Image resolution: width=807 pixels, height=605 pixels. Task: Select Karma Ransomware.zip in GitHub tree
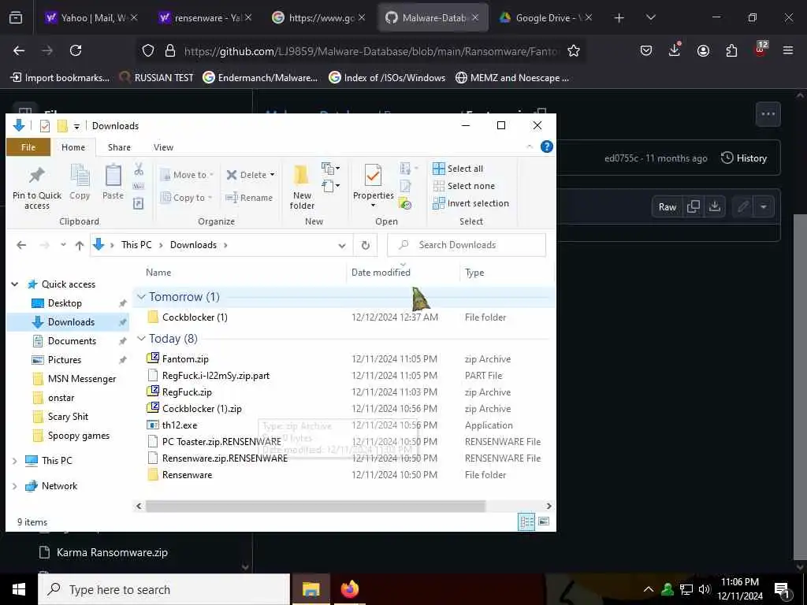click(x=112, y=552)
